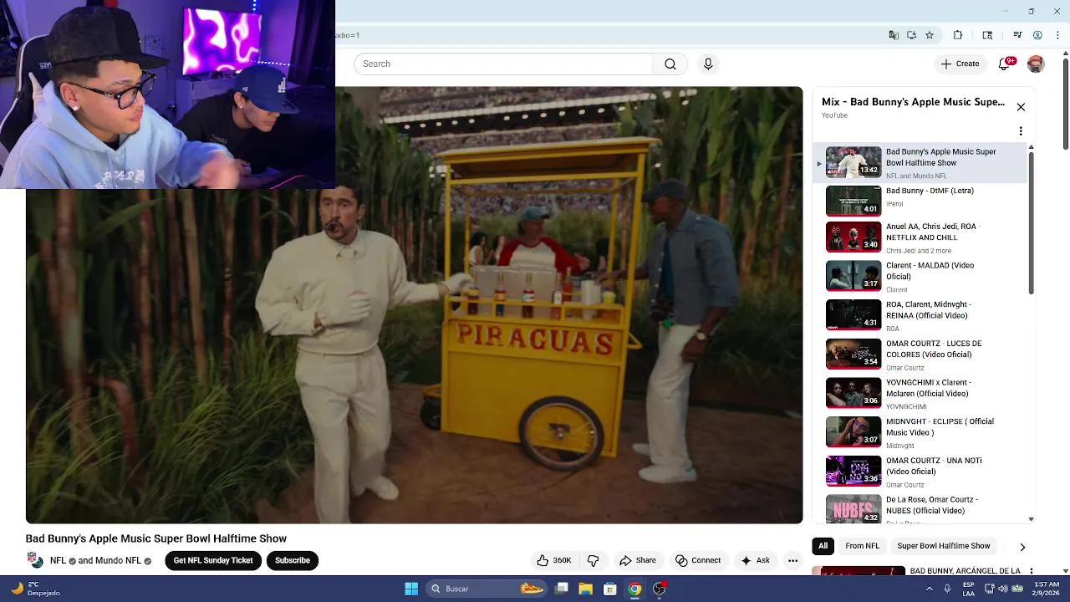Open Task View on the taskbar
This screenshot has width=1070, height=602.
(x=562, y=589)
